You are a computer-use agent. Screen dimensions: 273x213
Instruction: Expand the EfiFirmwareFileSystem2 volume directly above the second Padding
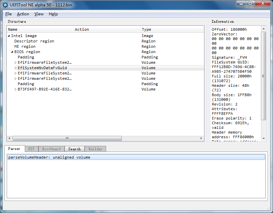[x=15, y=78]
